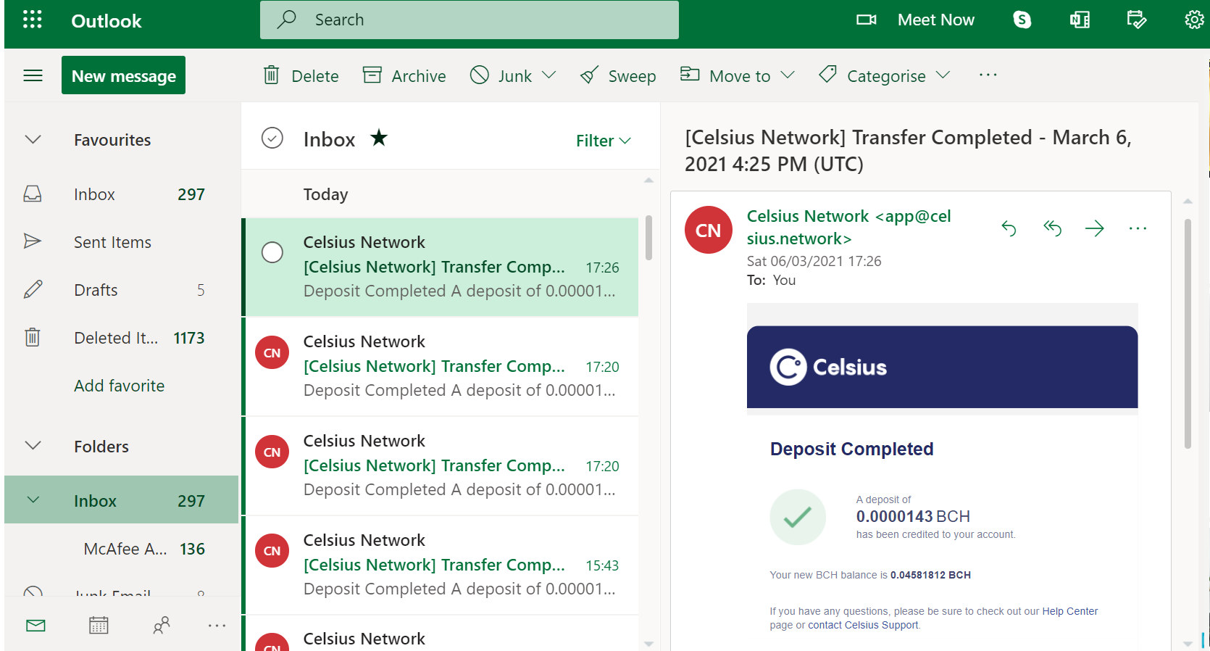The width and height of the screenshot is (1210, 651).
Task: Click the Skype icon in header
Action: (1022, 20)
